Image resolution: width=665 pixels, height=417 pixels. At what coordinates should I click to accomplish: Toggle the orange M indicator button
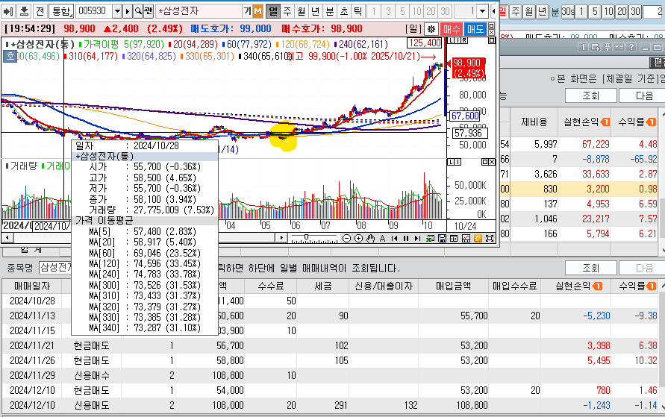click(257, 11)
